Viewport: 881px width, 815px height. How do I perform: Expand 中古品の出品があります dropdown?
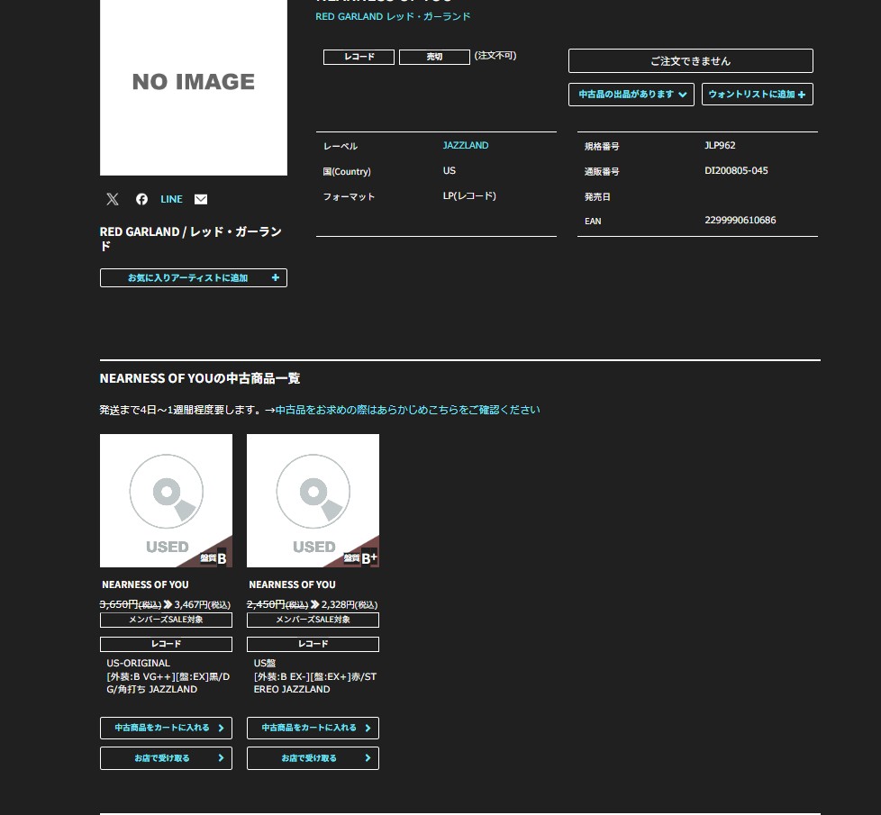tap(631, 95)
